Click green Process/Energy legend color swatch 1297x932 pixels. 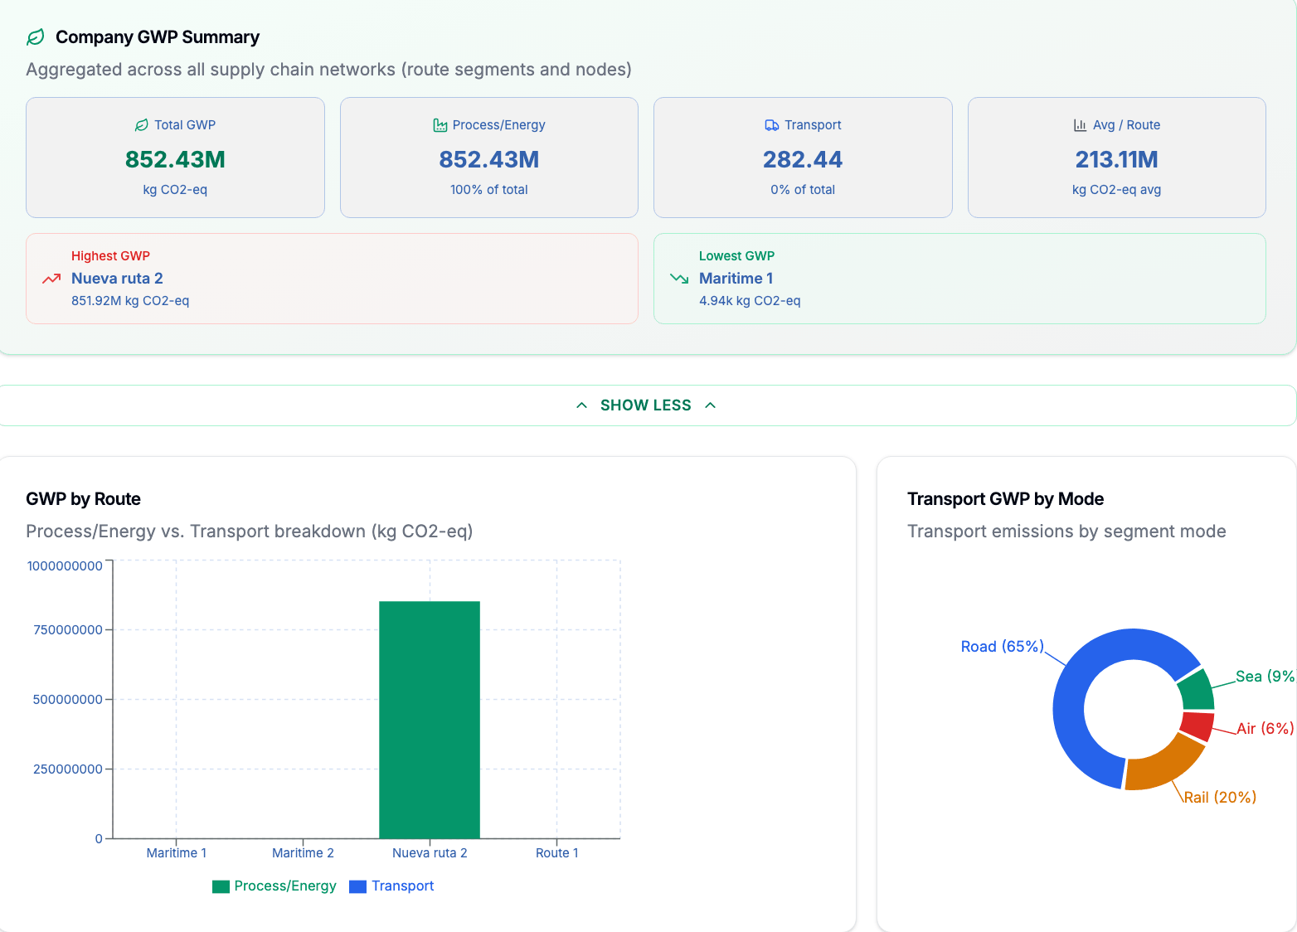(221, 886)
